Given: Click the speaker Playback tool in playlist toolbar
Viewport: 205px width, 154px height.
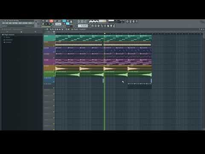Looking at the screenshot, I should [x=68, y=29].
